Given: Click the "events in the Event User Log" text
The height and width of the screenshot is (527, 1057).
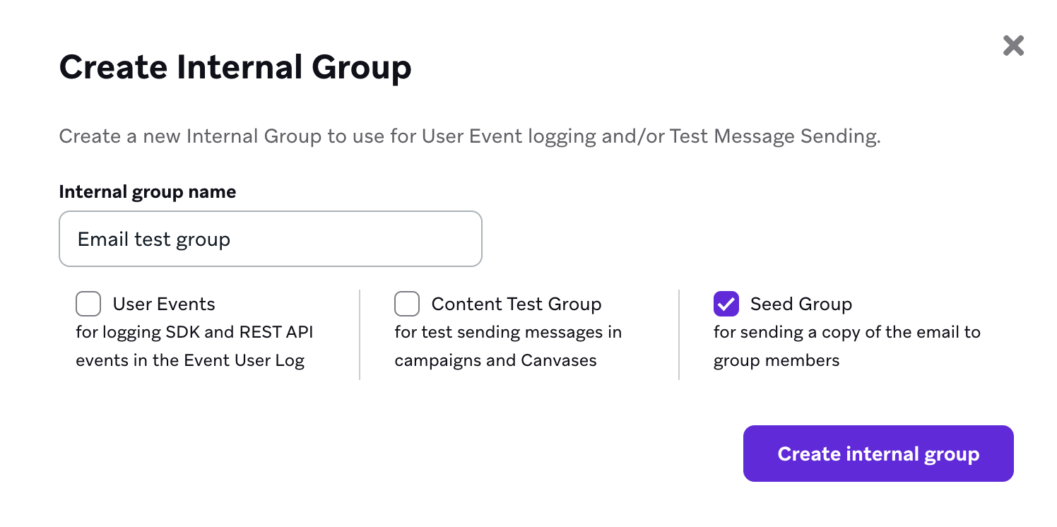Looking at the screenshot, I should 190,360.
